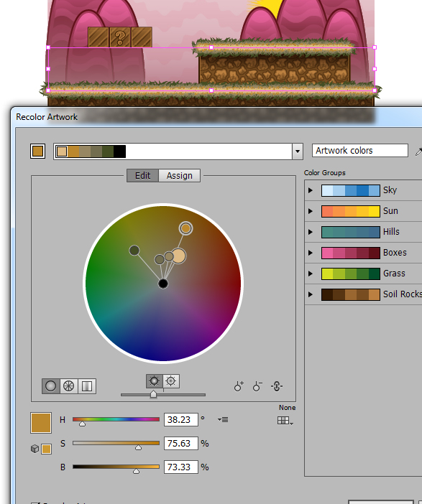Expand the Hills color group
422x504 pixels.
[x=311, y=232]
